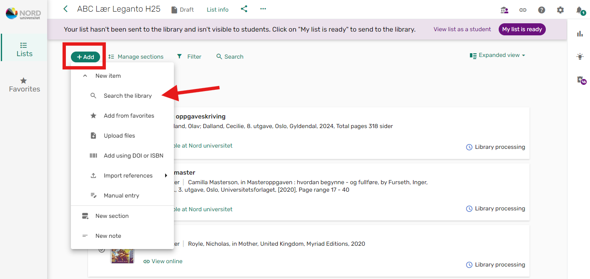Choose New section from menu
This screenshot has width=590, height=279.
pos(122,216)
